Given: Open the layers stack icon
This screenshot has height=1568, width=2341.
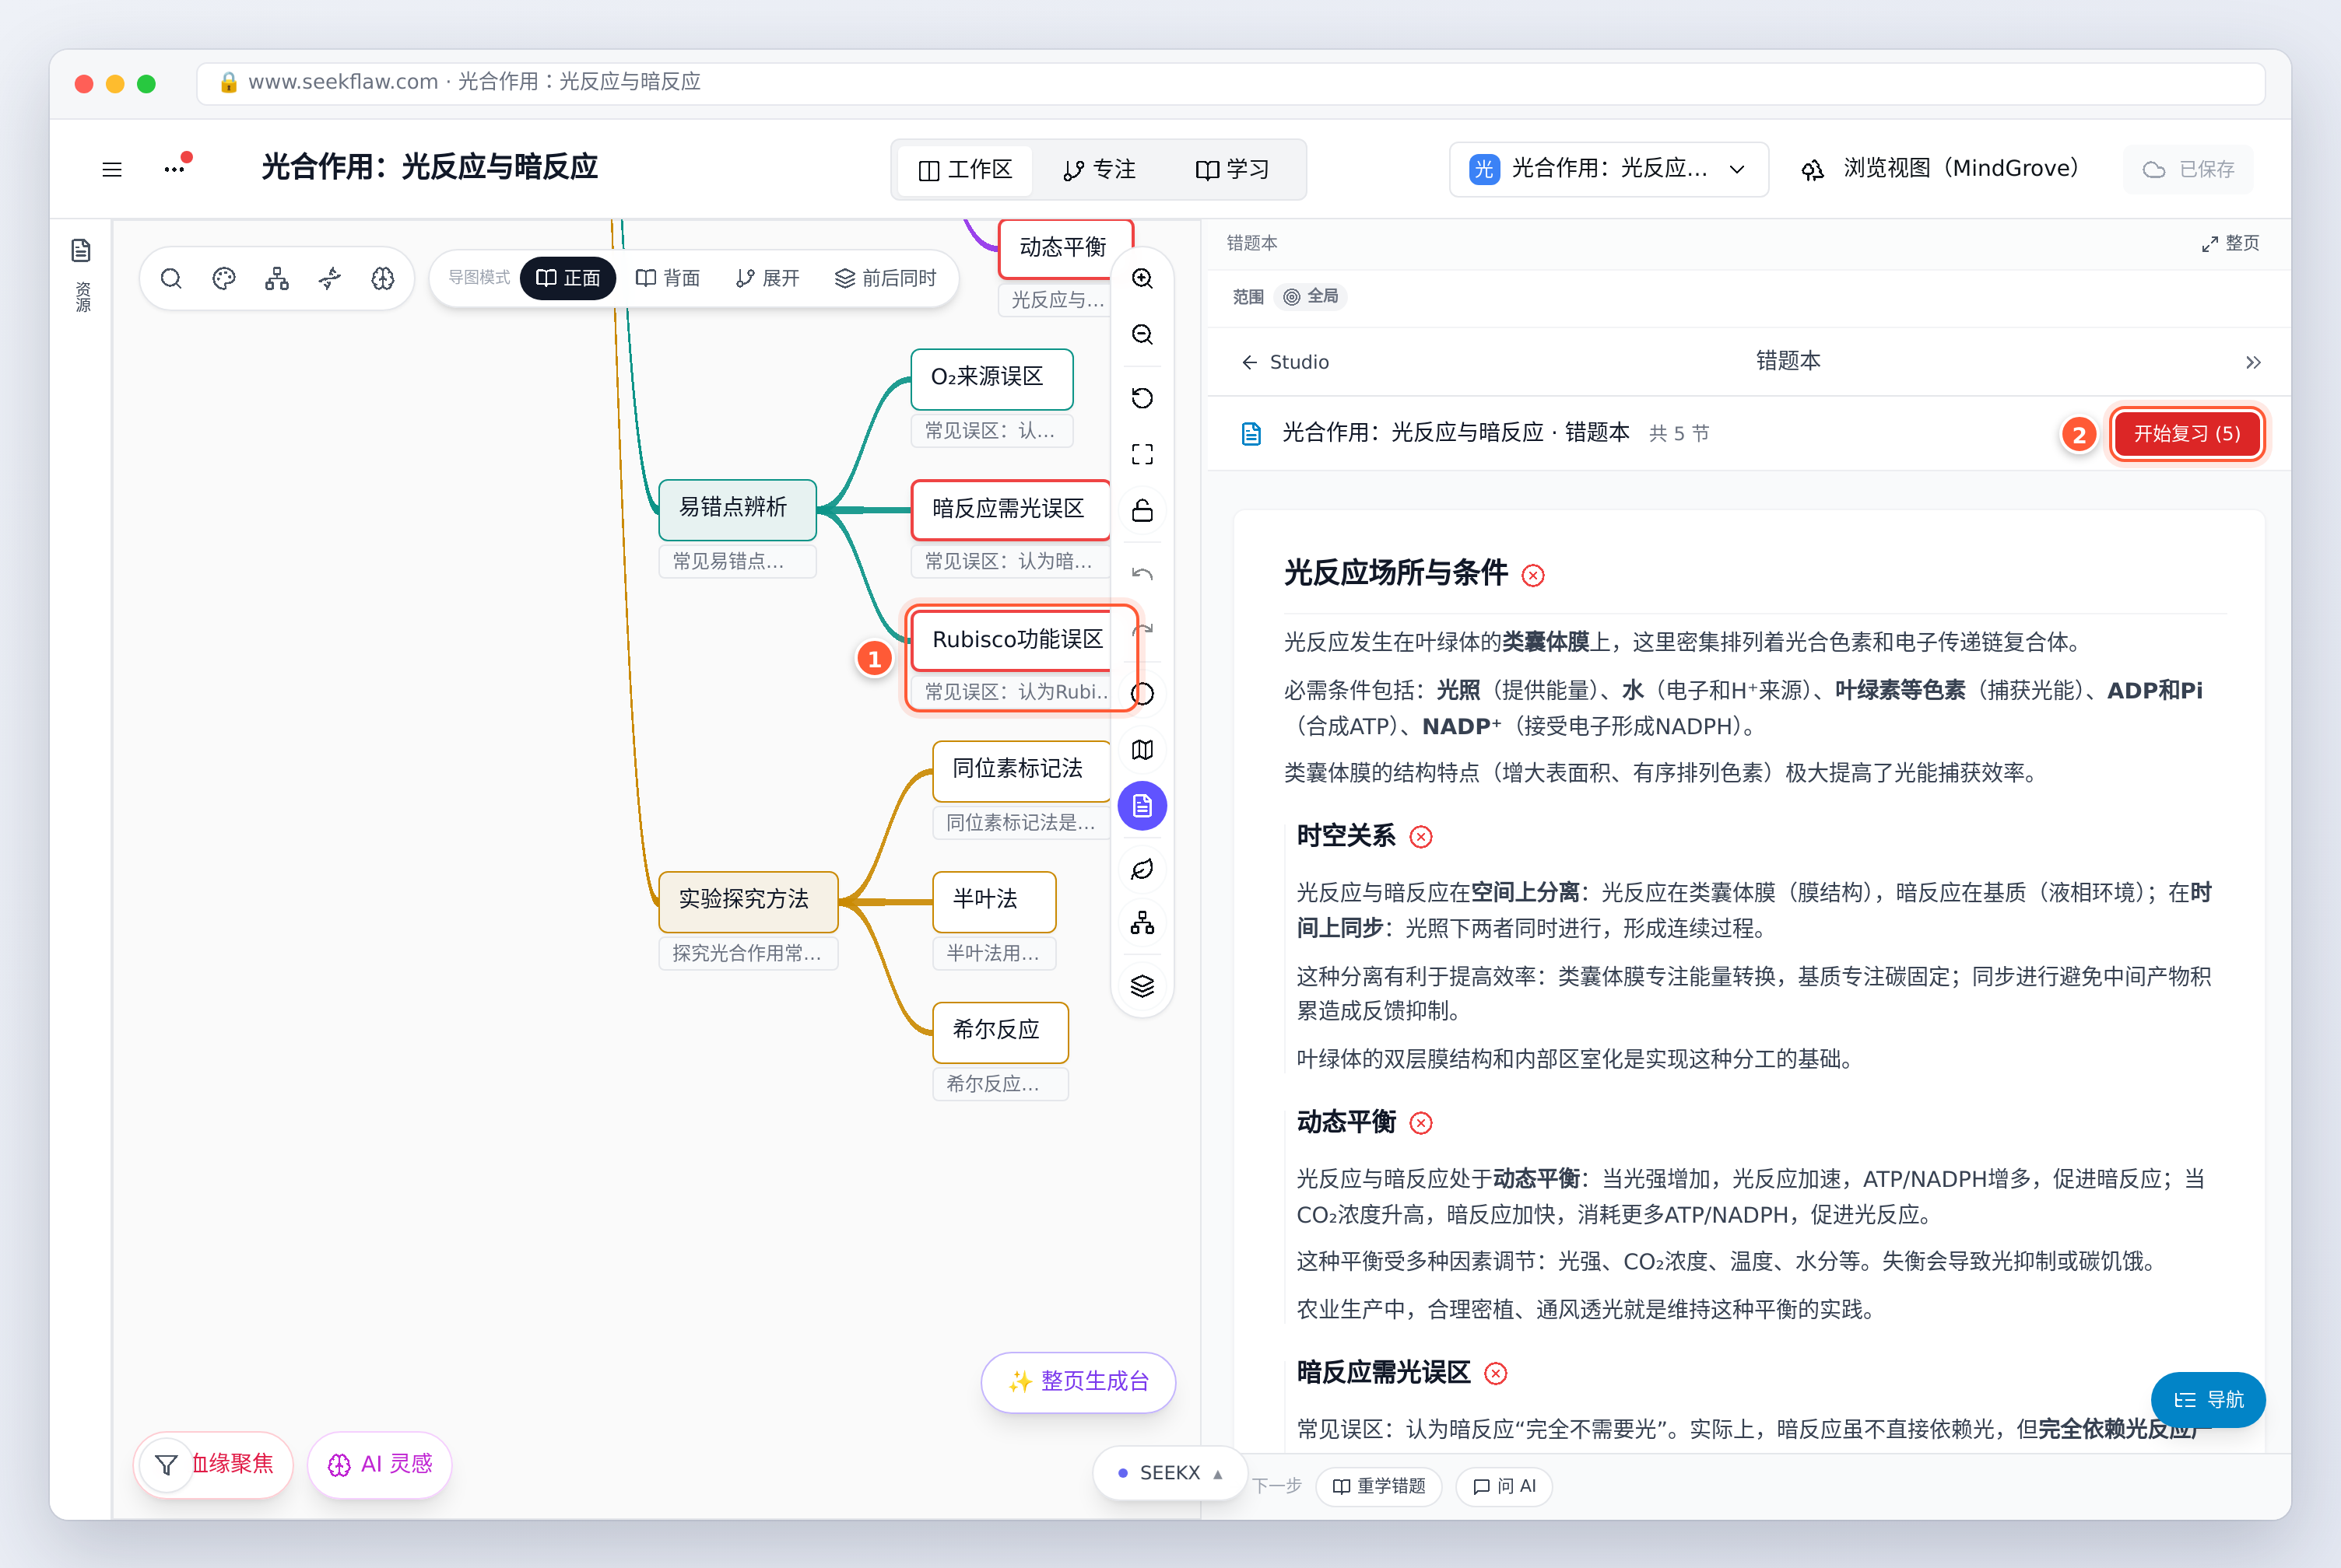Looking at the screenshot, I should coord(1142,986).
